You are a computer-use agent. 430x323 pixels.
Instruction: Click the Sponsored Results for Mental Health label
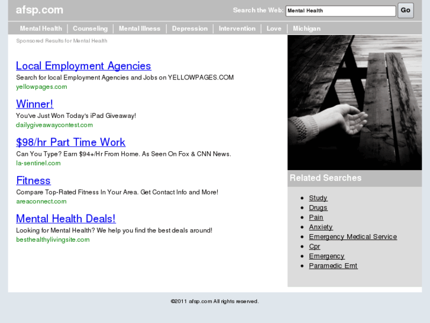pyautogui.click(x=62, y=41)
